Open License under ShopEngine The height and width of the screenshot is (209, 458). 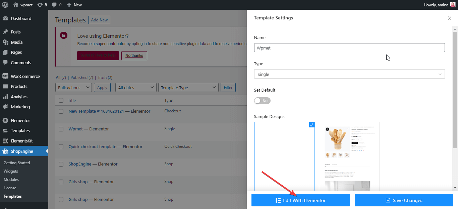coord(10,188)
